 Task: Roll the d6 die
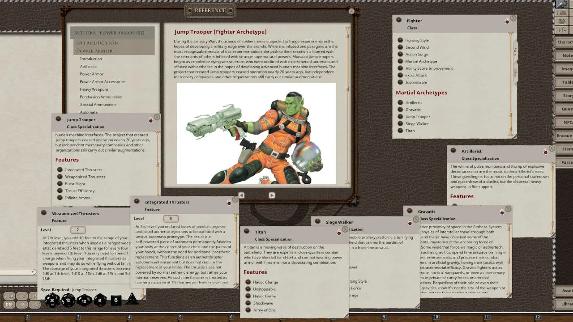tap(115, 301)
